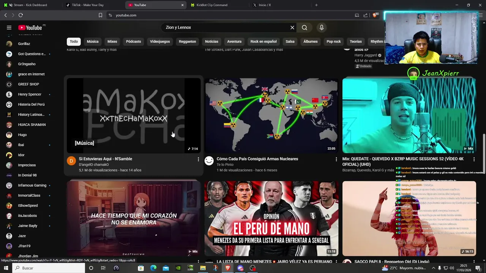Viewport: 486px width, 273px height.
Task: Open the site information icon beside youtube.com
Action: pos(110,15)
